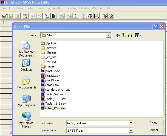Open the Window menu

click(97, 8)
